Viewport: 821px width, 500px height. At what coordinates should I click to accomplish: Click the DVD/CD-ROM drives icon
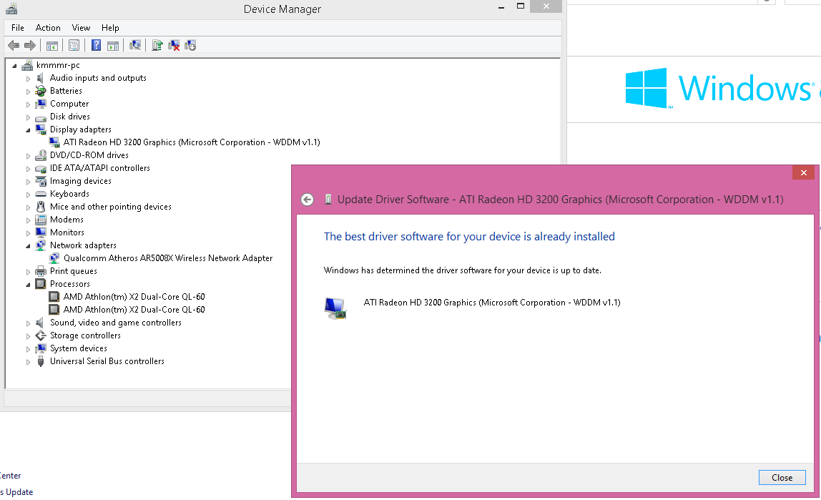40,155
